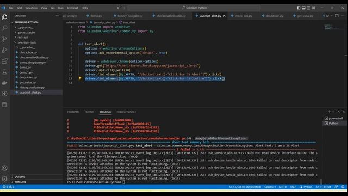Select Python interpreter 3.11.1 64-bit
The image size is (348, 196).
tap(323, 187)
